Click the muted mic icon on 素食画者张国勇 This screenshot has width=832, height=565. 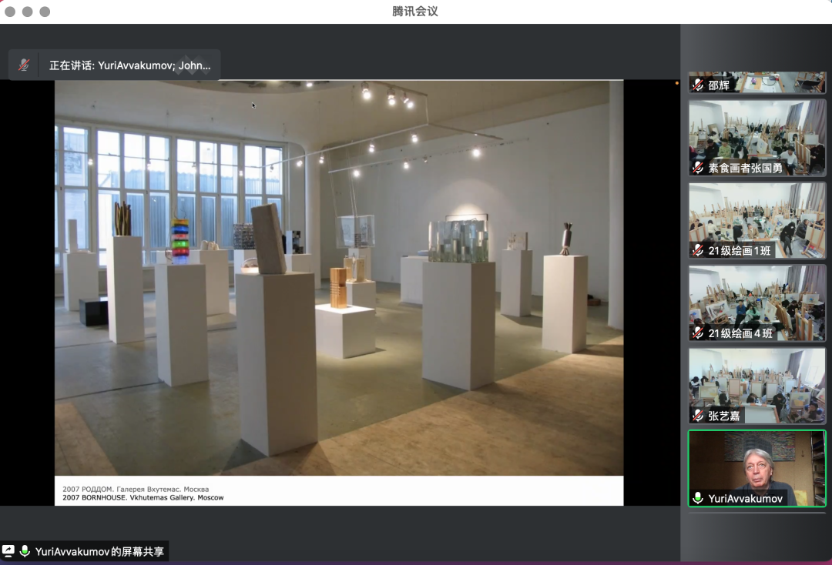point(698,168)
